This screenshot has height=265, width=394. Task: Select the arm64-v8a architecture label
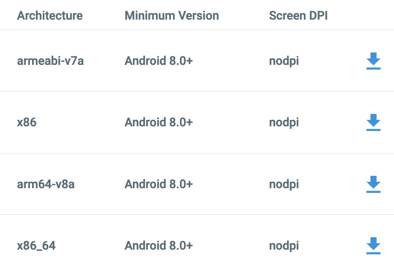46,184
